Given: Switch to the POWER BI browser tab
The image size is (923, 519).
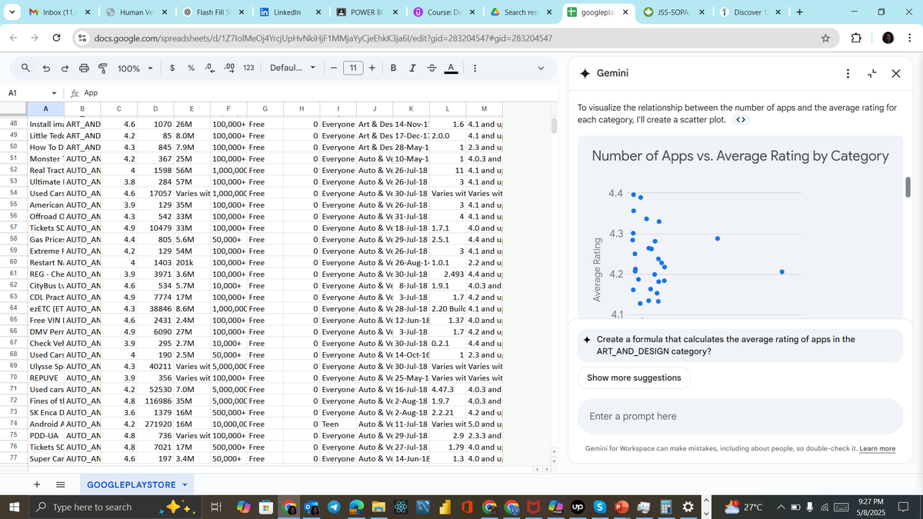Looking at the screenshot, I should tap(366, 12).
